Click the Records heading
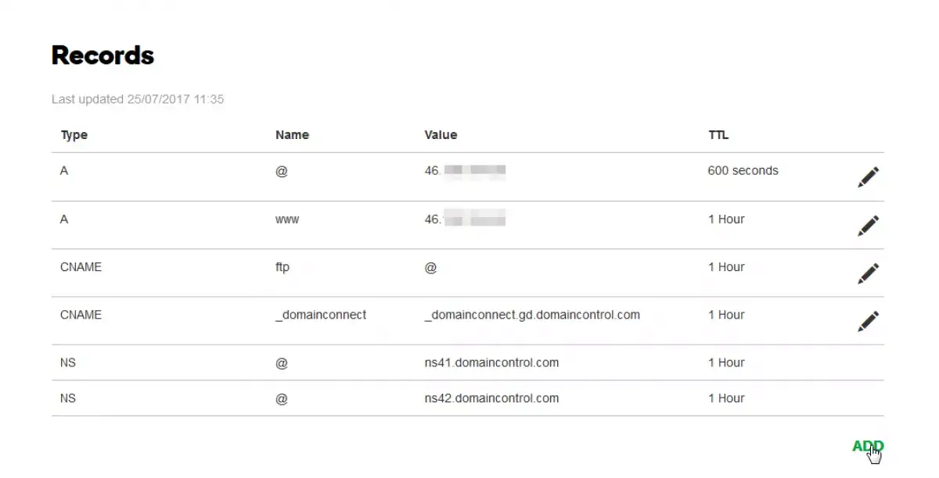Screen dimensions: 939x478 coord(103,55)
